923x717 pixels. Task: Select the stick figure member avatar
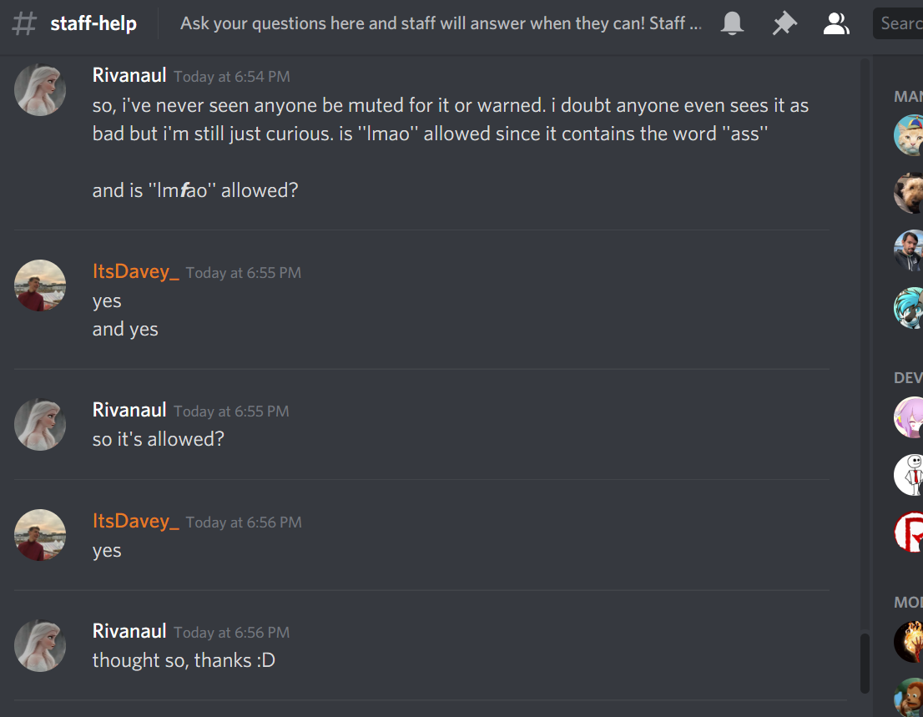(x=908, y=475)
